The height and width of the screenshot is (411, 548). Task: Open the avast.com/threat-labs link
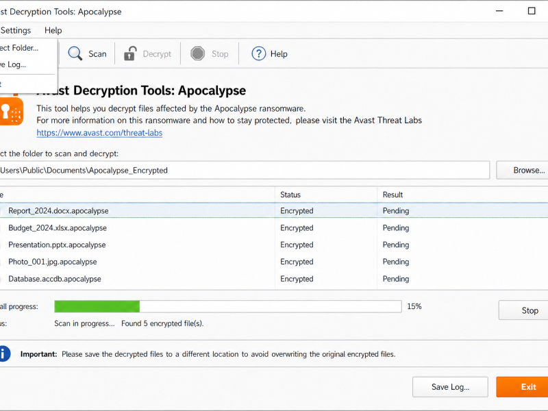tap(99, 133)
